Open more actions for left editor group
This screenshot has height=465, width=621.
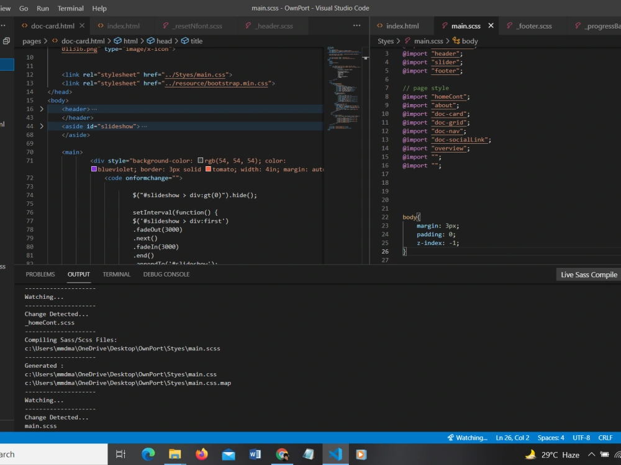point(357,25)
